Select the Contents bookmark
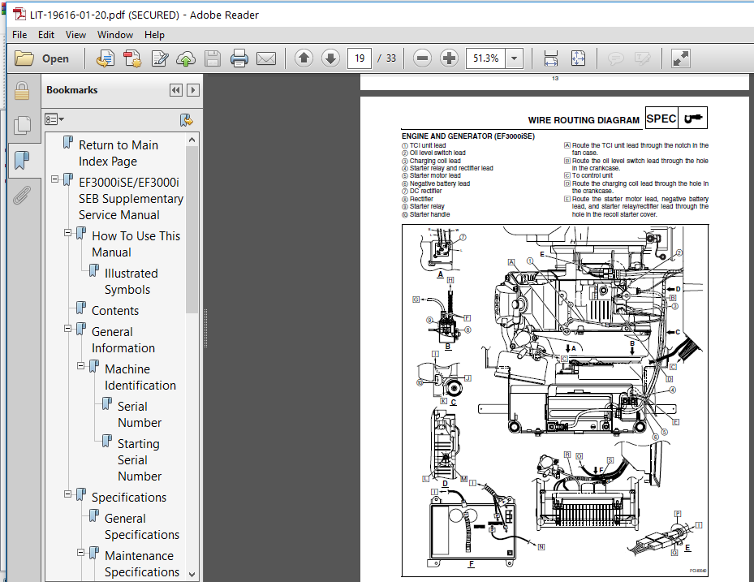The image size is (754, 582). click(115, 311)
